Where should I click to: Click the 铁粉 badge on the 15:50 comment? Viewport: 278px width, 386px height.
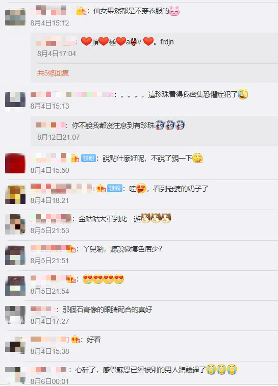point(88,158)
